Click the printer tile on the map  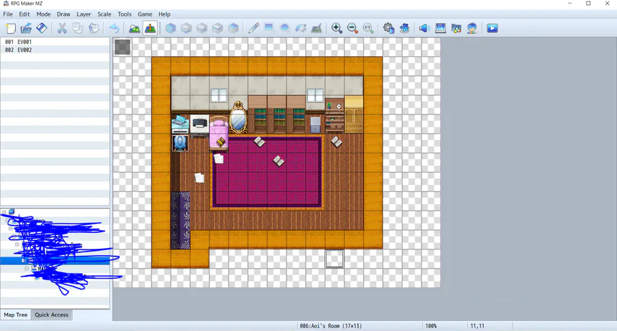(199, 125)
